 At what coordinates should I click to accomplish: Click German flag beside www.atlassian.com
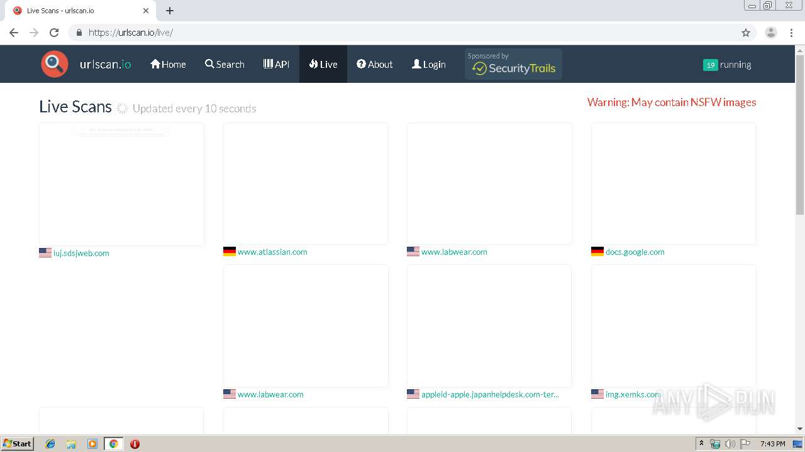pyautogui.click(x=230, y=252)
